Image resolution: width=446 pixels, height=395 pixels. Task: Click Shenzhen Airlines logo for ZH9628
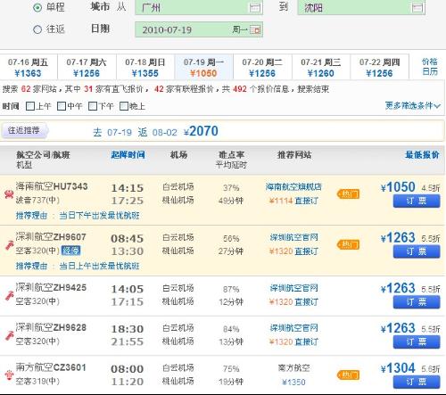tap(9, 335)
